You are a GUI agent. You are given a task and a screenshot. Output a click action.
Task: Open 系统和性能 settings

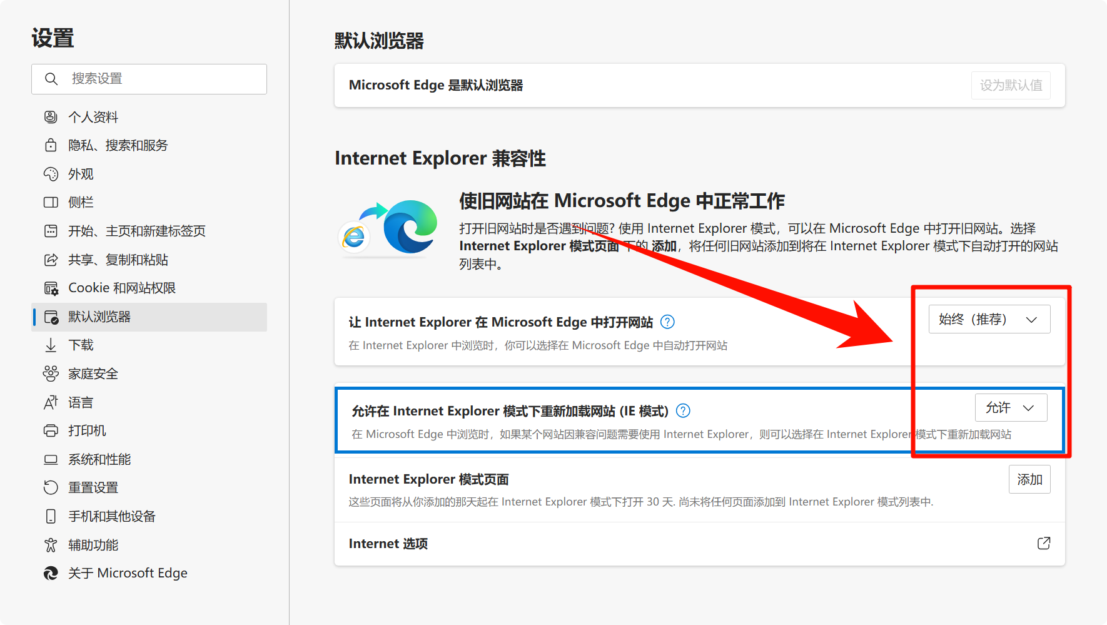(149, 459)
